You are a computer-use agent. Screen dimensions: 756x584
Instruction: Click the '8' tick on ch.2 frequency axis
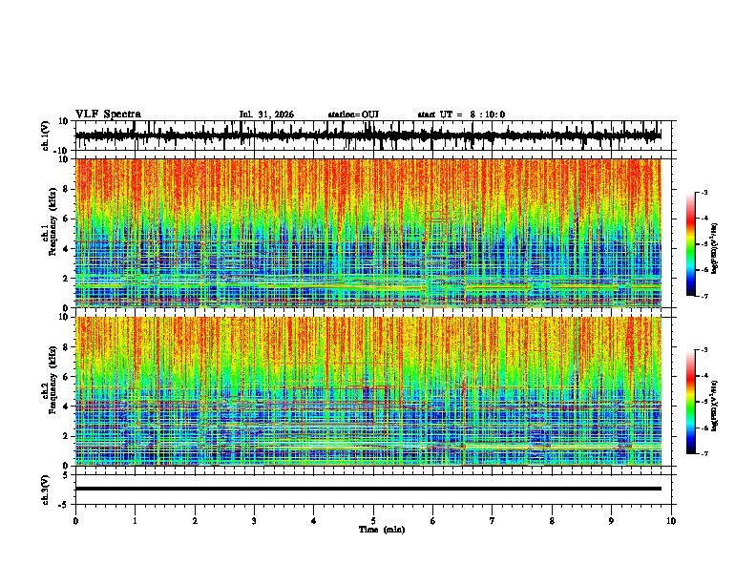[67, 346]
